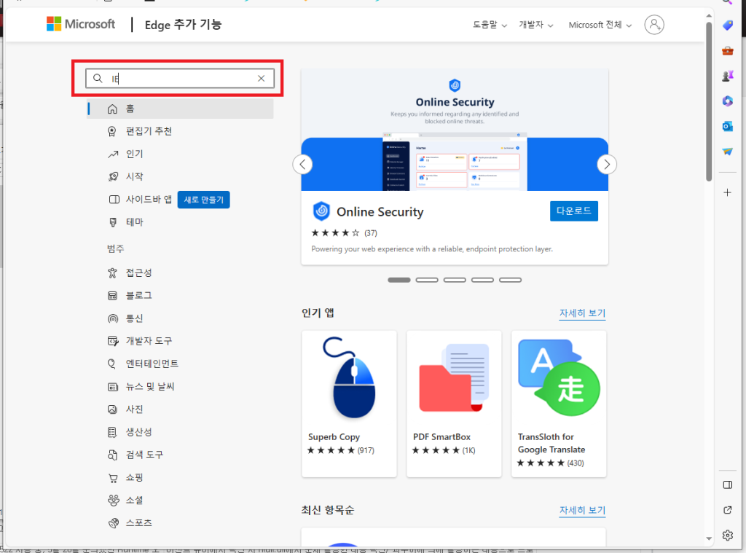Select the first carousel indicator
Screen dimensions: 746x553
pyautogui.click(x=398, y=280)
